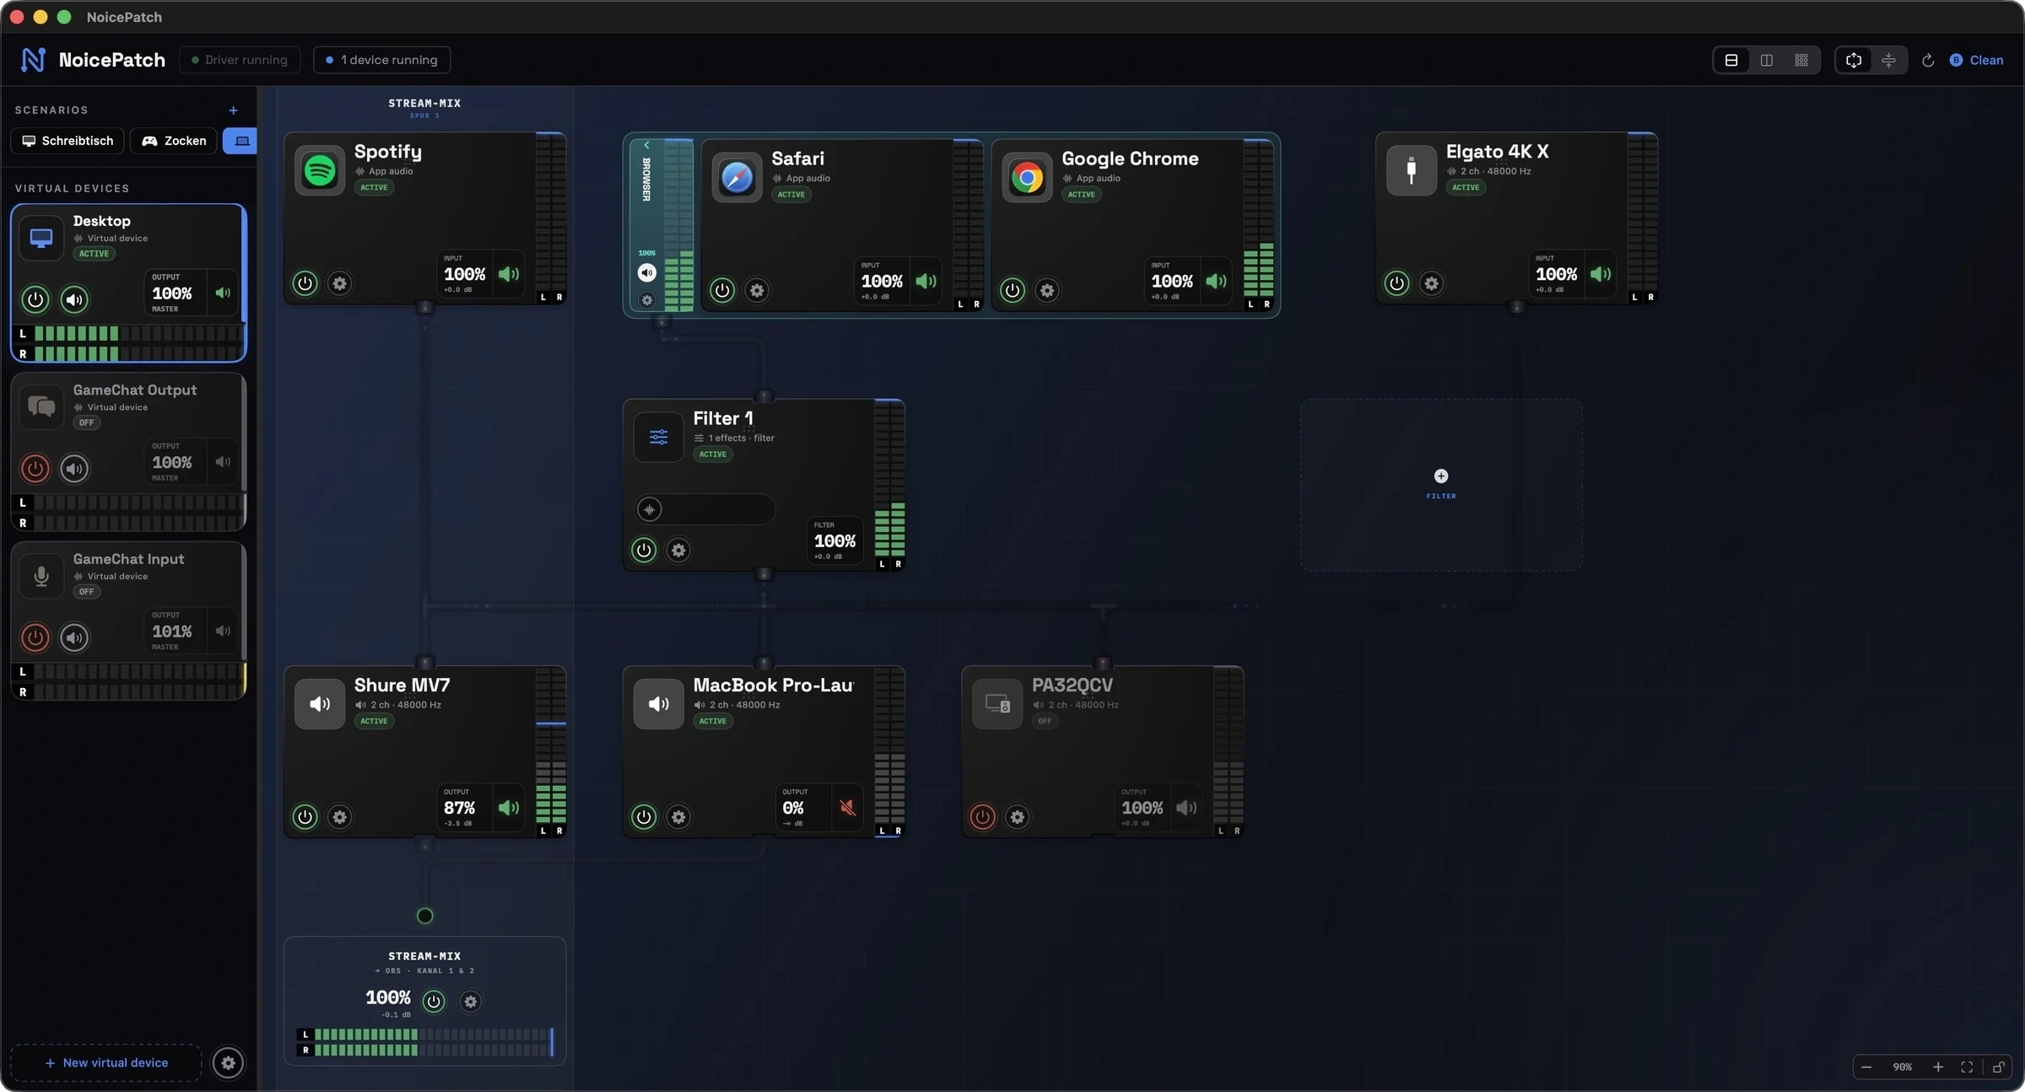
Task: Zoom out the canvas with minus
Action: pyautogui.click(x=1866, y=1068)
